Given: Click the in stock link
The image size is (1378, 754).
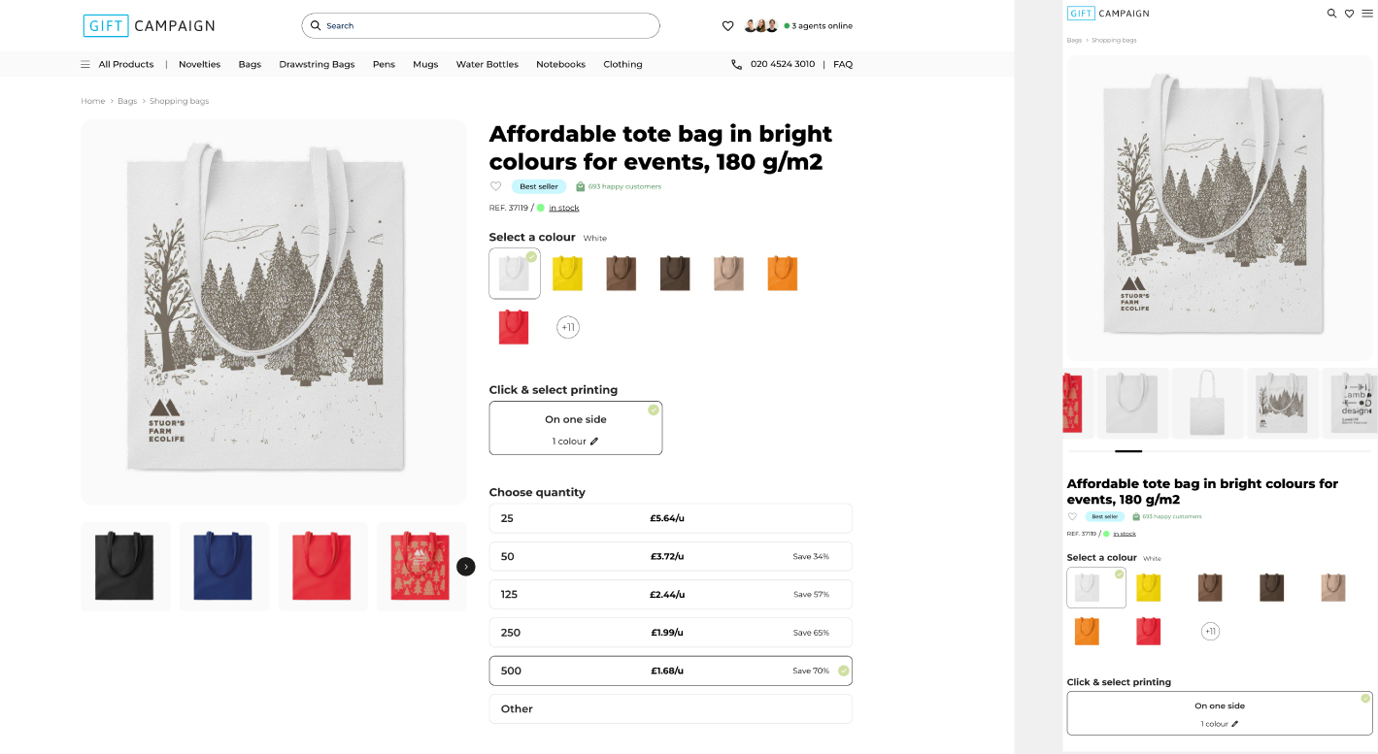Looking at the screenshot, I should 563,208.
